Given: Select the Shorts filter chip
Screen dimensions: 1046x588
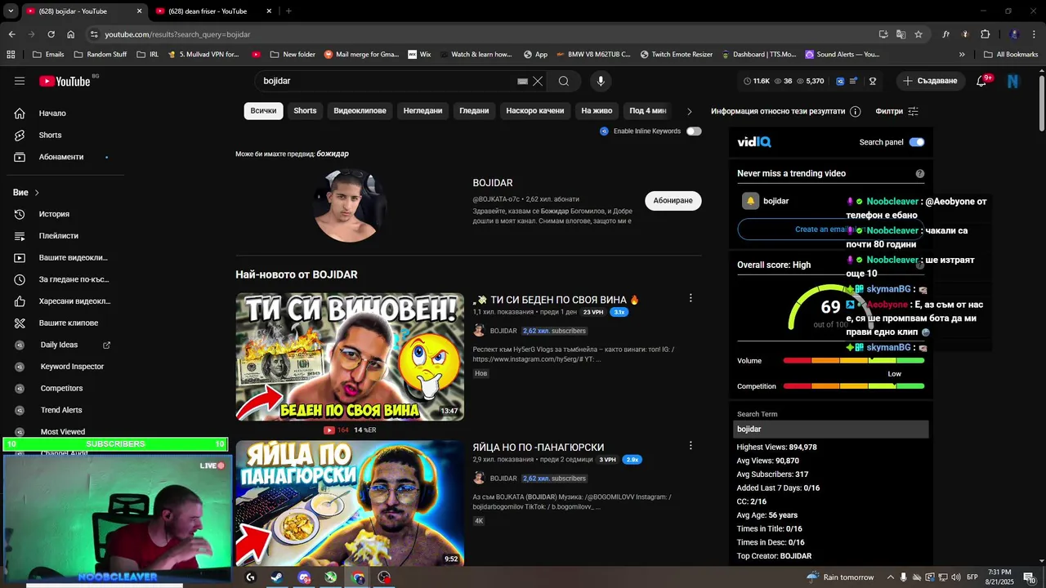Looking at the screenshot, I should tap(305, 111).
